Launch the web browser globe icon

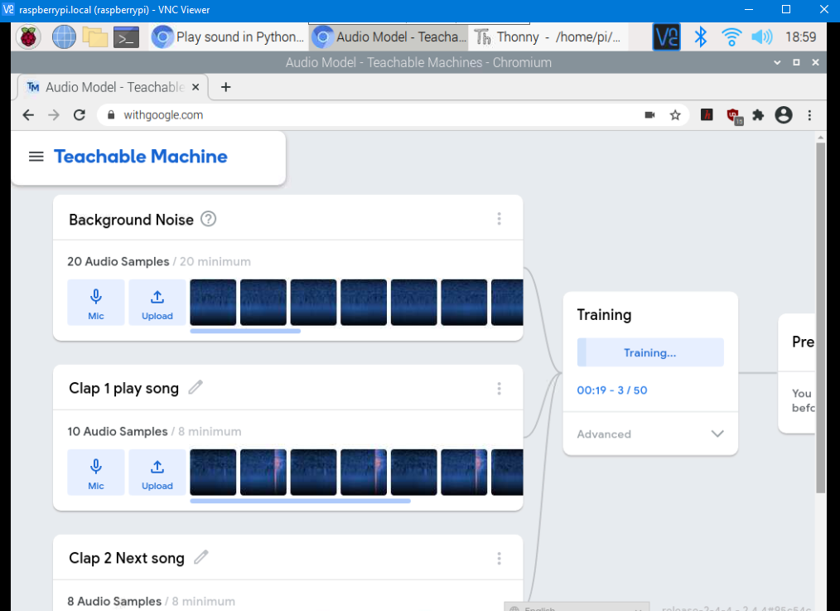click(x=64, y=37)
